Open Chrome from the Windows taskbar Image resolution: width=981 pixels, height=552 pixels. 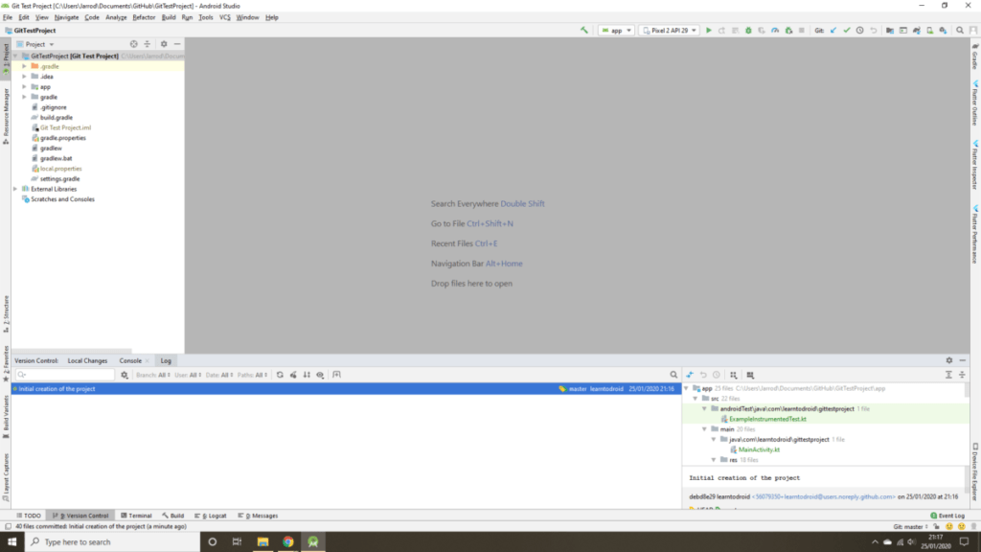[287, 541]
